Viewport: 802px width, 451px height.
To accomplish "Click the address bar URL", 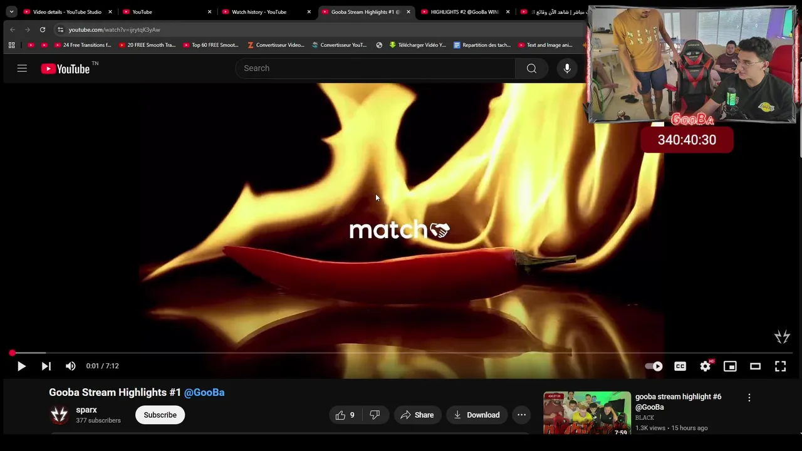I will (115, 30).
